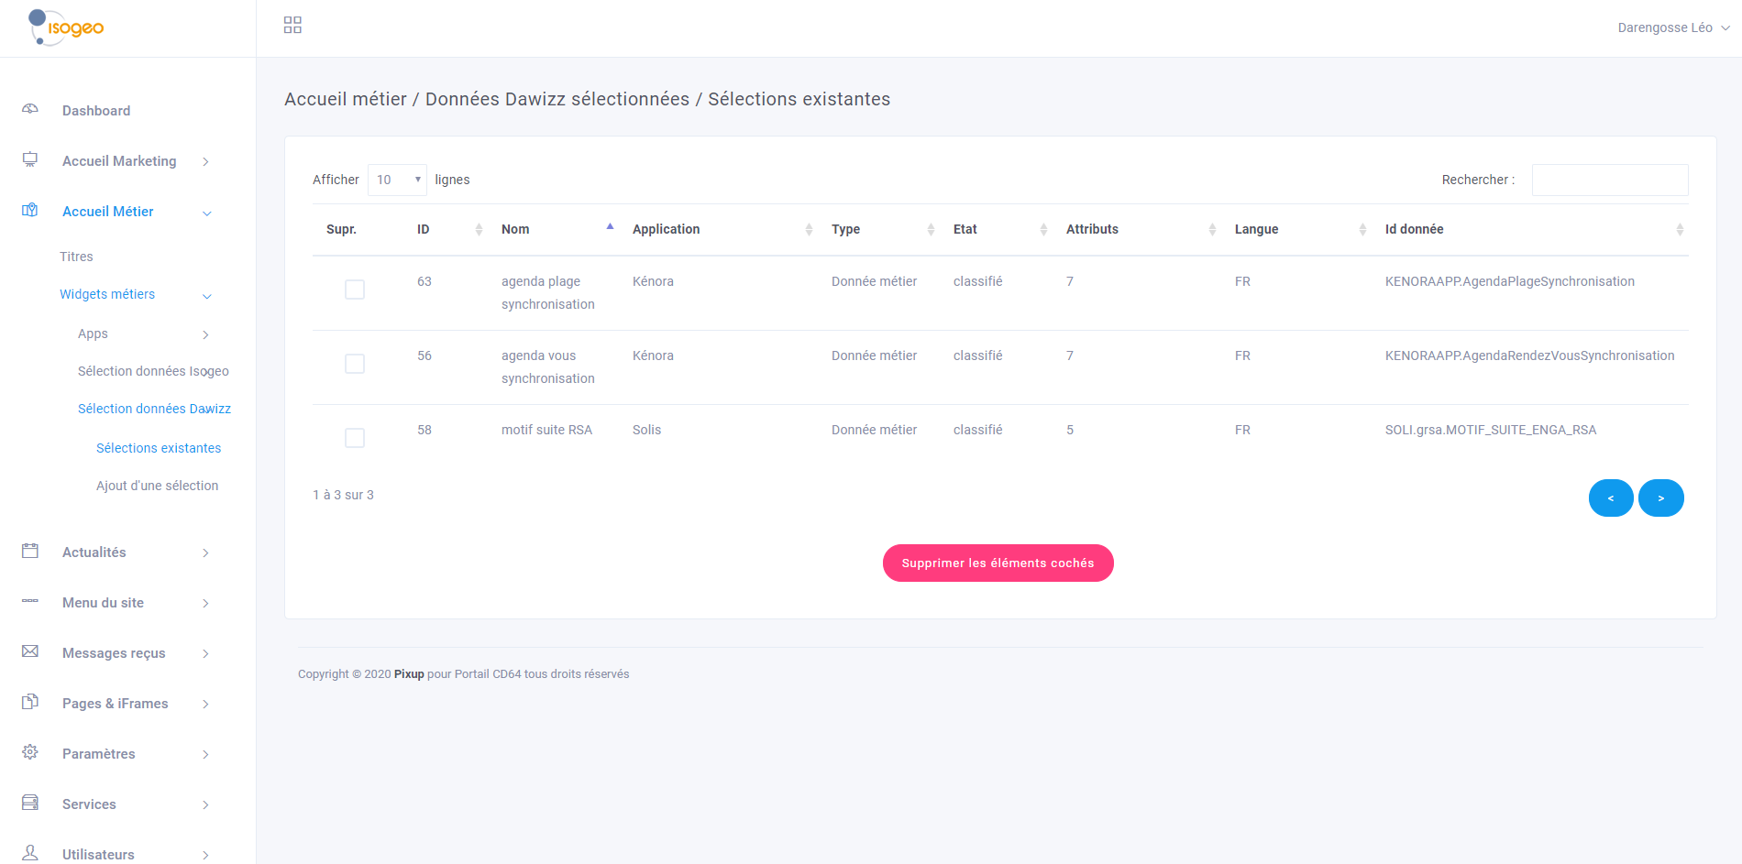Screen dimensions: 1742x864
Task: Expand Actualités chevron
Action: [x=205, y=552]
